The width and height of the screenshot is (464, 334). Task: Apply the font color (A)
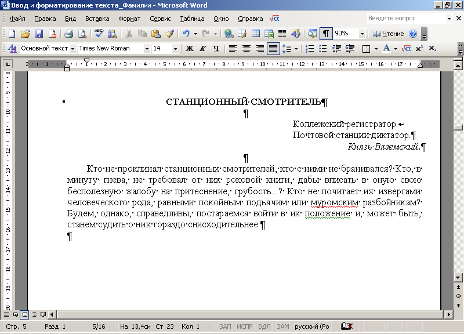coord(386,49)
